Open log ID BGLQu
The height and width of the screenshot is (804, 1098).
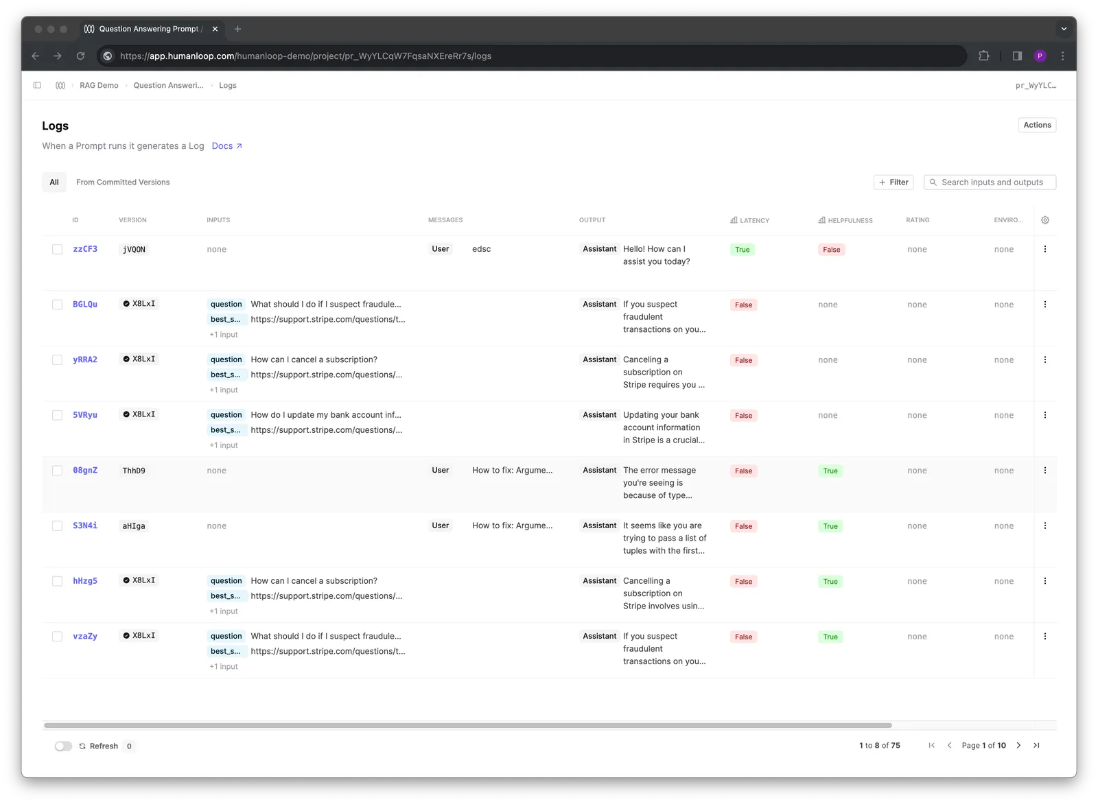pos(85,305)
